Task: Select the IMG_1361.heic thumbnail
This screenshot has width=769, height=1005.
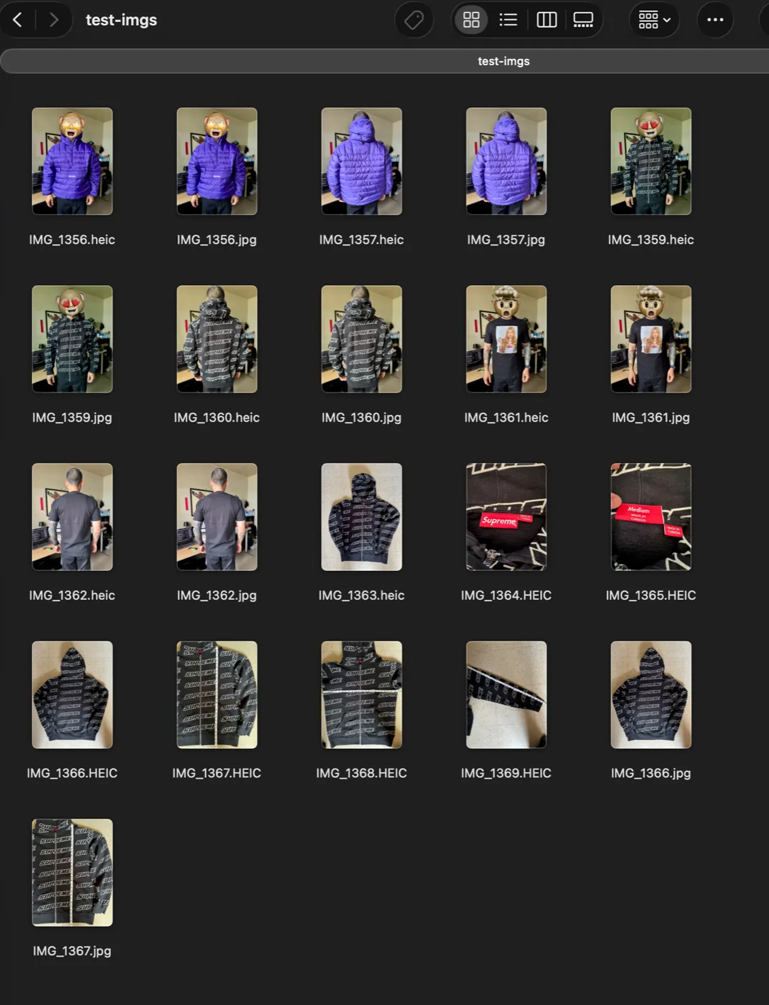Action: (506, 339)
